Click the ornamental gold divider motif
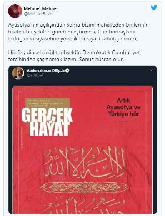 point(85,187)
